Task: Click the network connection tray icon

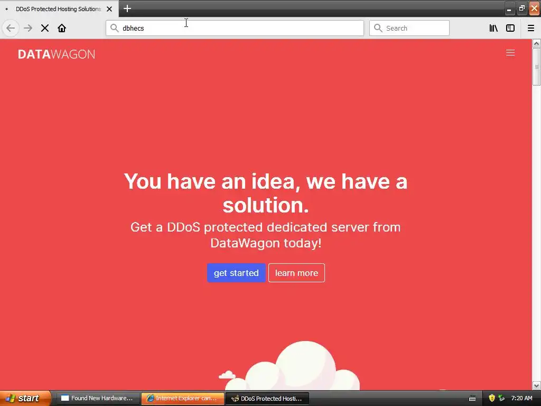Action: tap(501, 398)
